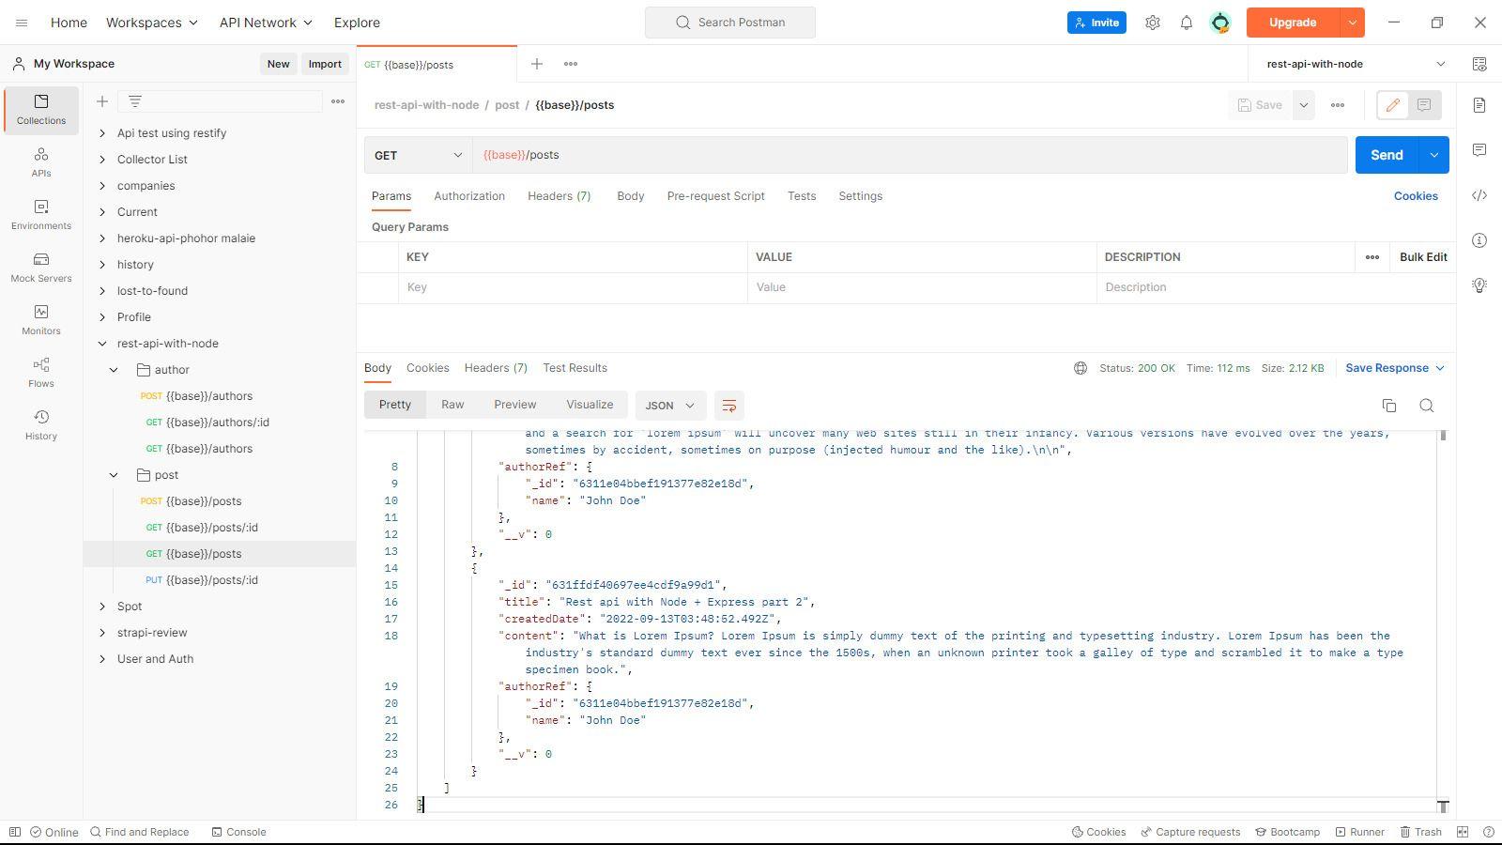
Task: Open the Send button dropdown arrow
Action: click(1433, 155)
